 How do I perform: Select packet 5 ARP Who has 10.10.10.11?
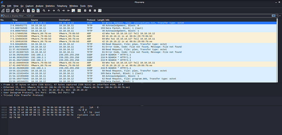[x=138, y=33]
